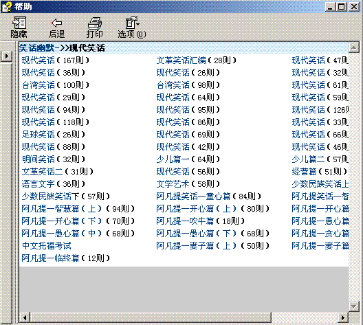Click the horizontal scrollbar thumb
Screen dimensions: 363x325
click(151, 317)
